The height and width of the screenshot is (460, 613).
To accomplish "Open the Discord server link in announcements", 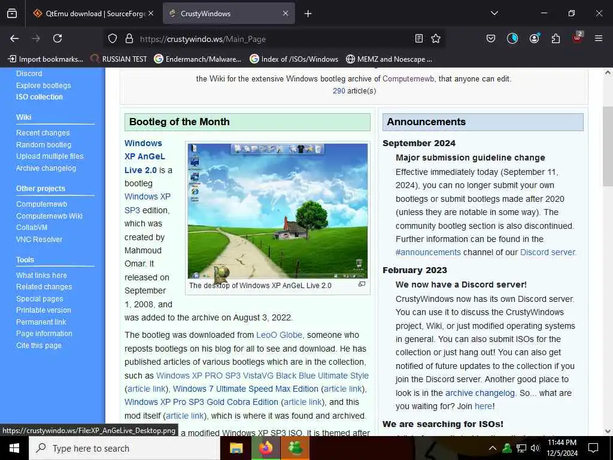I will coord(548,253).
